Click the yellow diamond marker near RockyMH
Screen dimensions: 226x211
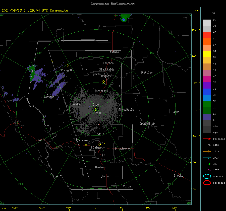click(67, 65)
